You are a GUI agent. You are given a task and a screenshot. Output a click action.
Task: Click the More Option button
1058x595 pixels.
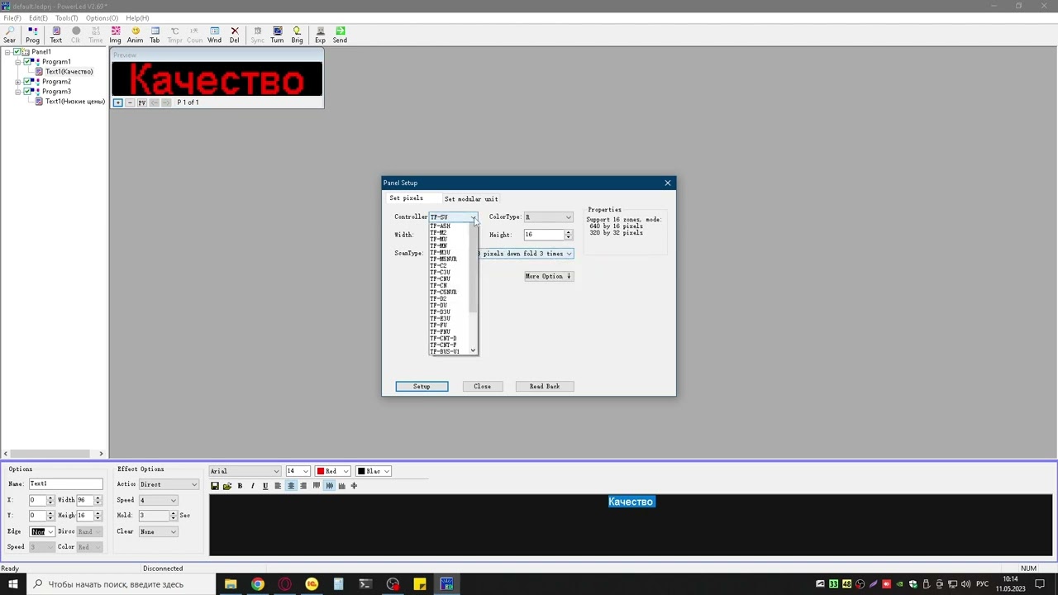click(x=549, y=276)
